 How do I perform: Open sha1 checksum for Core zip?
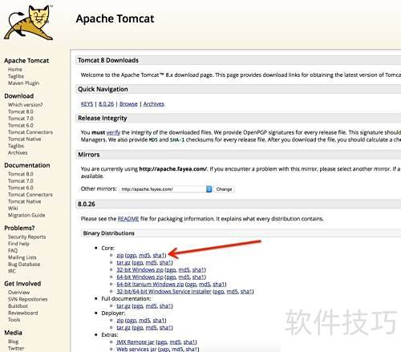coord(159,256)
